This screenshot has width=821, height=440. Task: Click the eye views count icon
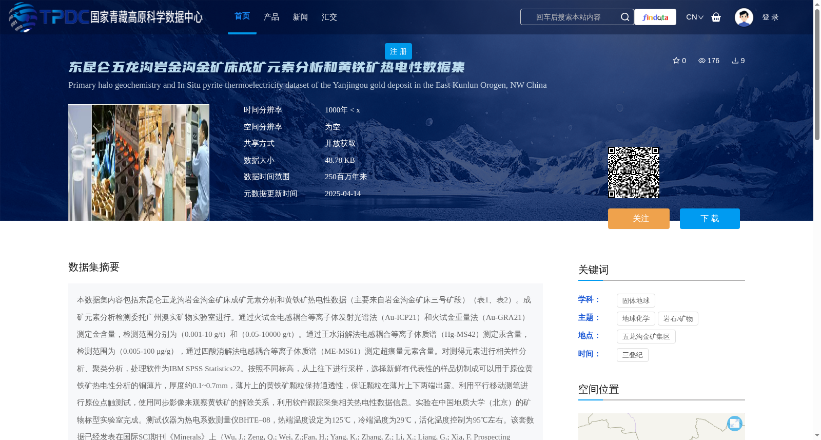[702, 61]
